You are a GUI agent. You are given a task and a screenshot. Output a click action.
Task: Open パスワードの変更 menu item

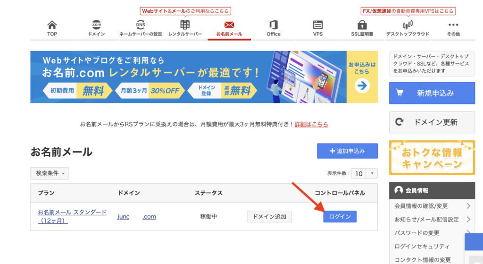417,233
